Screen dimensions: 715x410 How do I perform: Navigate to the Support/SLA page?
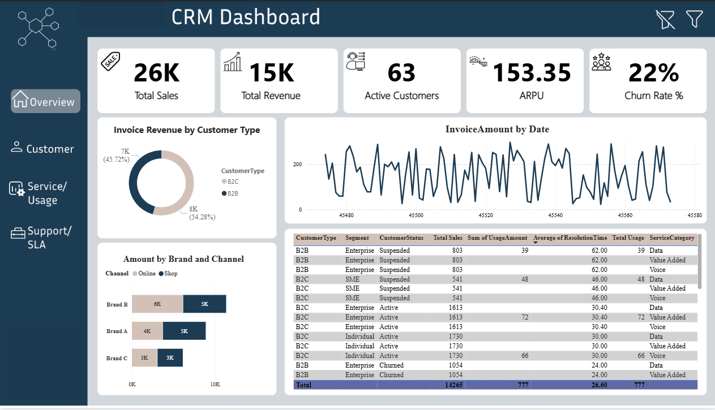pos(42,238)
